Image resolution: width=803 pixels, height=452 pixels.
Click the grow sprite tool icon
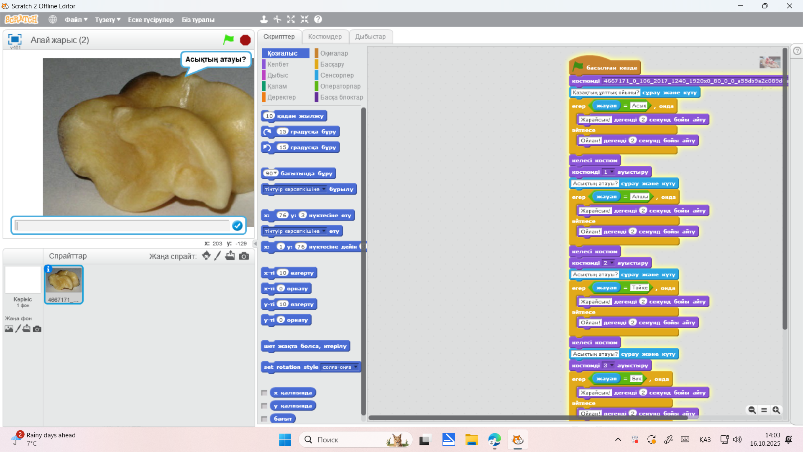291,19
